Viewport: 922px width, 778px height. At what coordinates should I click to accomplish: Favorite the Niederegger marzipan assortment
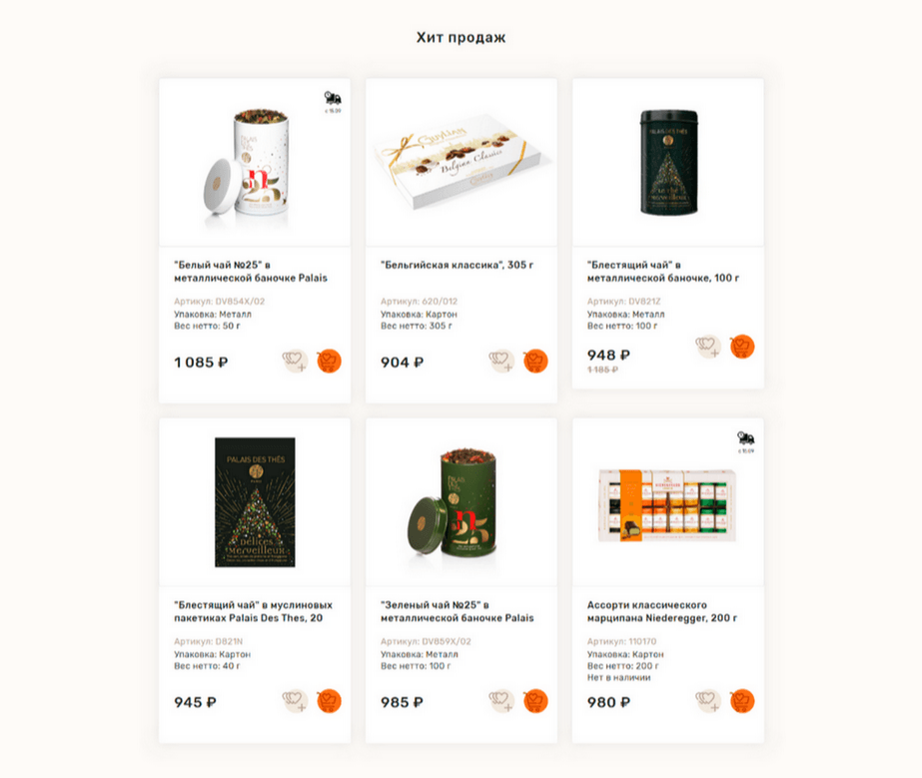(708, 701)
